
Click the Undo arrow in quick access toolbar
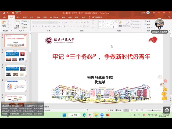click(8, 13)
